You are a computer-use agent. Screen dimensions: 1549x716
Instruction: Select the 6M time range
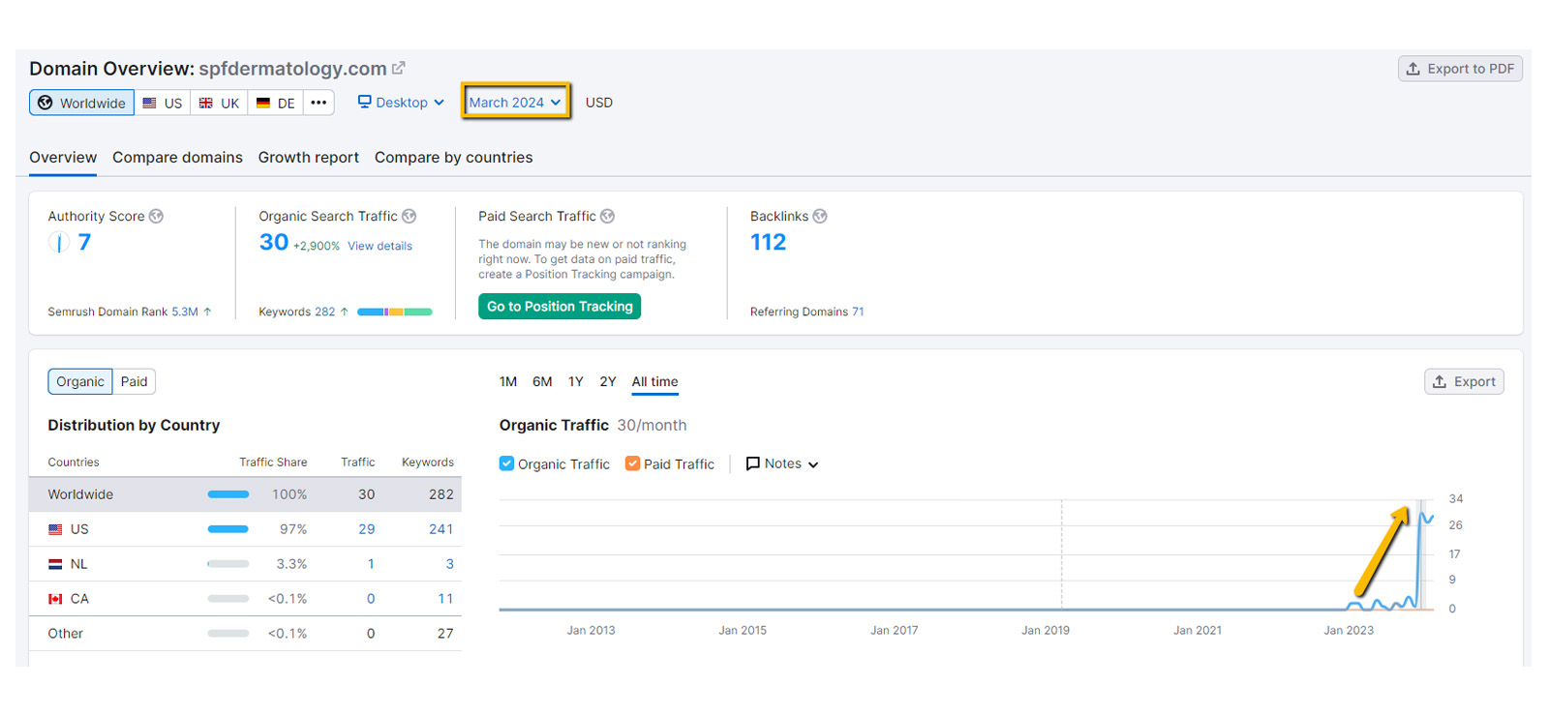click(542, 382)
